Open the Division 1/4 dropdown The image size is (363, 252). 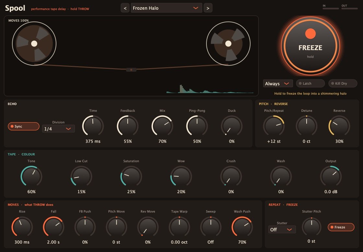(x=58, y=129)
